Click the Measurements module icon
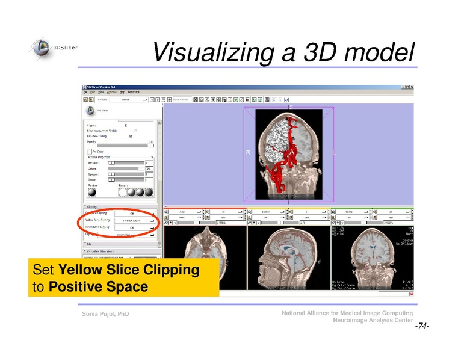Viewport: 467px width, 361px height. click(230, 100)
